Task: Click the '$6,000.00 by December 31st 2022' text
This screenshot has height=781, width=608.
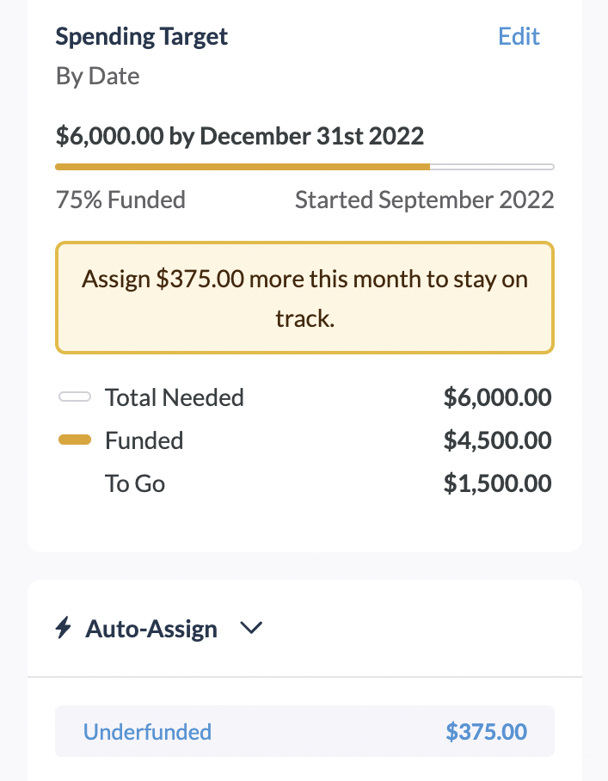Action: pyautogui.click(x=240, y=136)
